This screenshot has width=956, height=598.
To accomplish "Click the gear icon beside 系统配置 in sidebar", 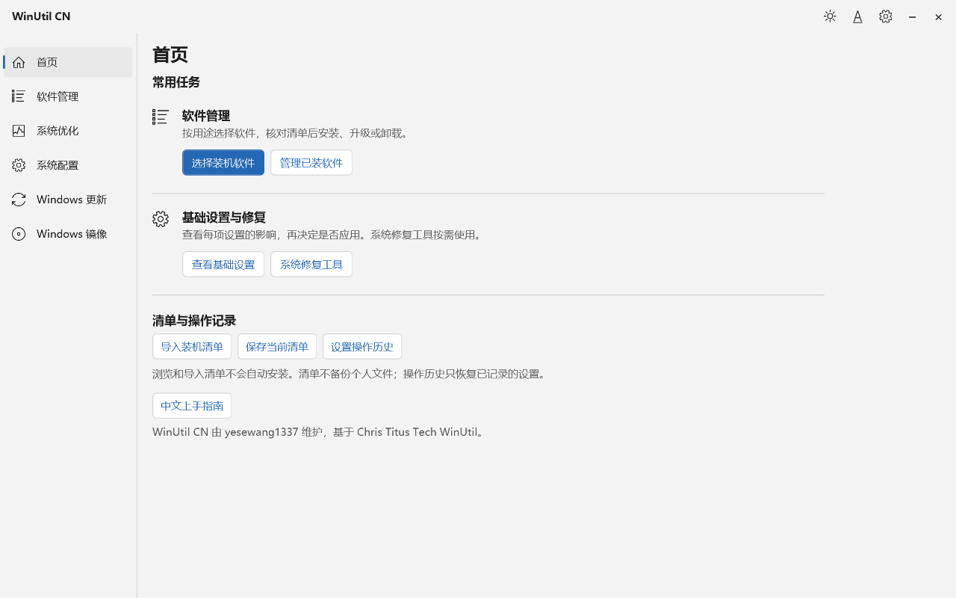I will 19,165.
